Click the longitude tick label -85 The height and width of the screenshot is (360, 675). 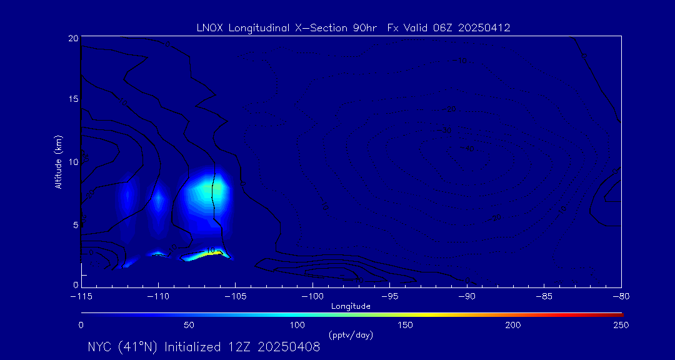point(544,297)
